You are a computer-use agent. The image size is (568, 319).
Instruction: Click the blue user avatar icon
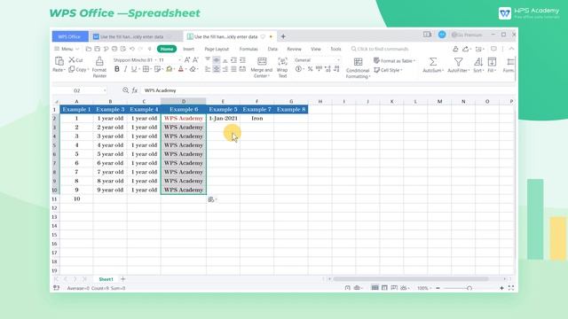[442, 35]
